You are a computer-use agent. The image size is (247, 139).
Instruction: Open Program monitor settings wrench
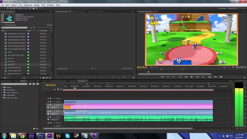coord(233,67)
